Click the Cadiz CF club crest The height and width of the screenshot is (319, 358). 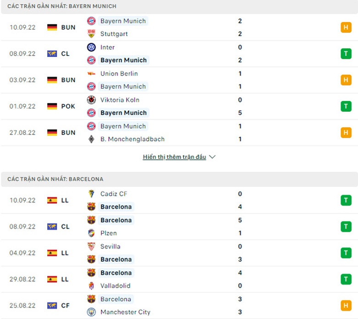(91, 194)
